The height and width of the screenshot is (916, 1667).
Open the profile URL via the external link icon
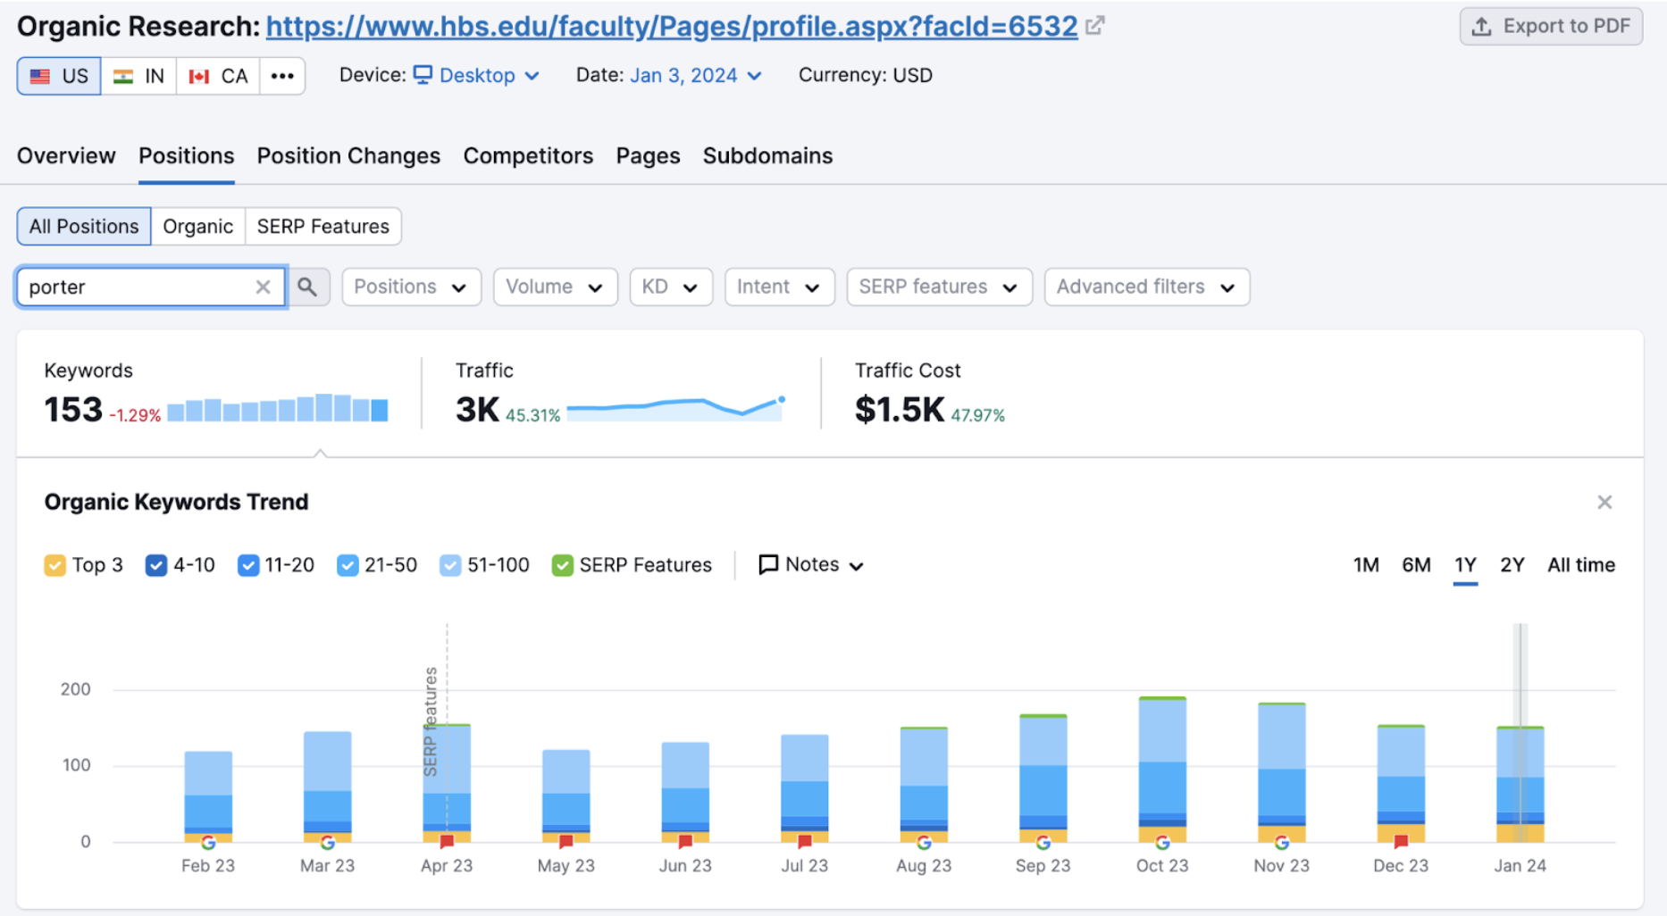tap(1096, 25)
